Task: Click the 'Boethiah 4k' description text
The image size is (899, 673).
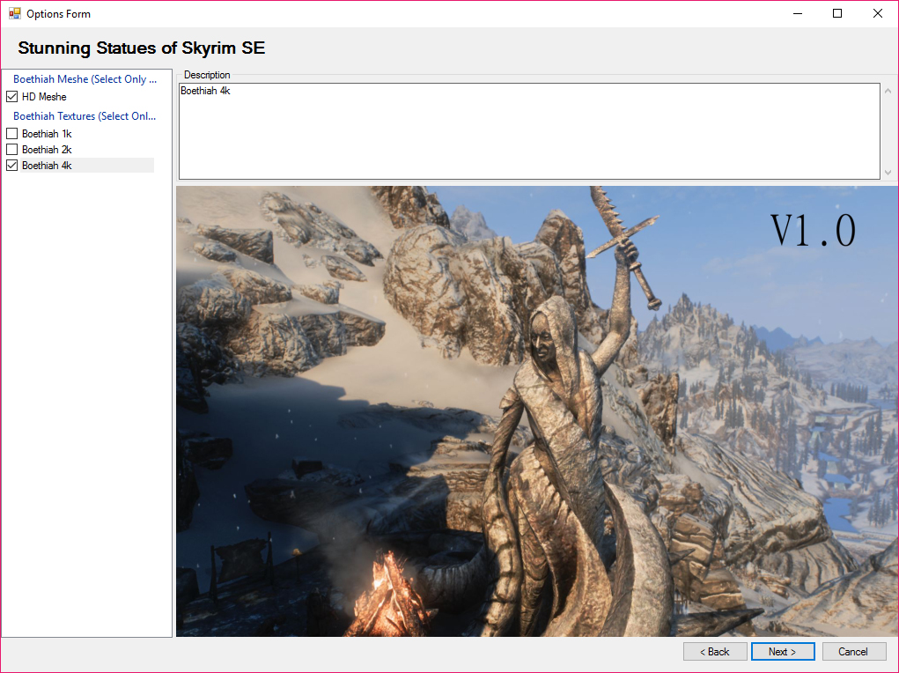Action: tap(205, 91)
